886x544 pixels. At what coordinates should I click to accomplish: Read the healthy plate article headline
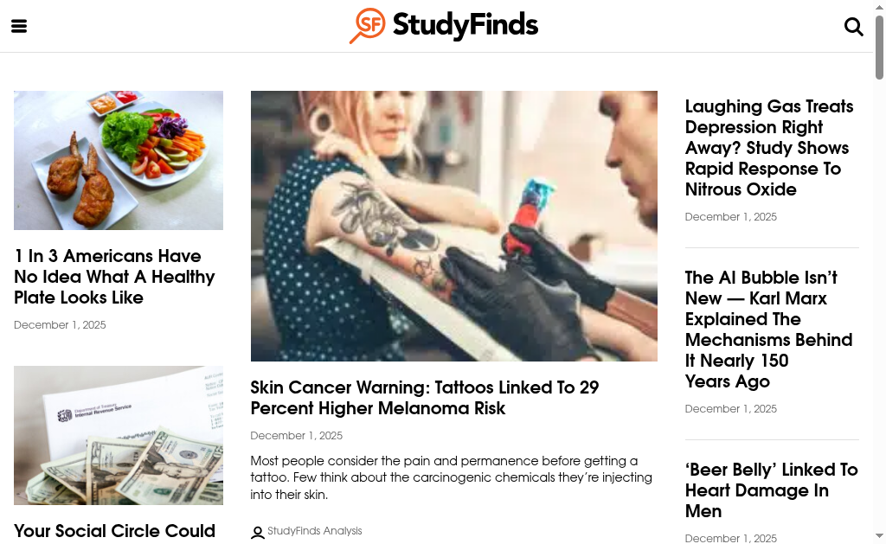point(114,277)
